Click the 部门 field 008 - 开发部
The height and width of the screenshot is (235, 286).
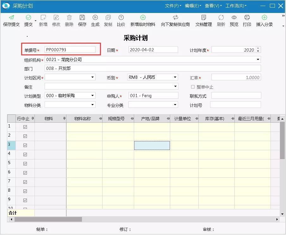pyautogui.click(x=153, y=68)
